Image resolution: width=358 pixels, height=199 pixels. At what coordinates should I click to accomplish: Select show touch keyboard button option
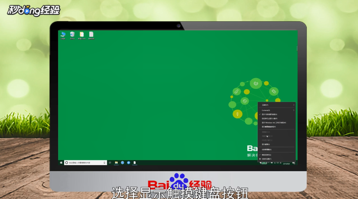(277, 127)
